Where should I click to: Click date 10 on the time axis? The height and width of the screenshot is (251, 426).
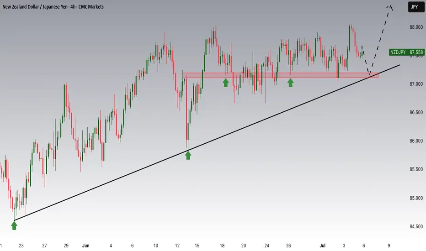pos(156,246)
